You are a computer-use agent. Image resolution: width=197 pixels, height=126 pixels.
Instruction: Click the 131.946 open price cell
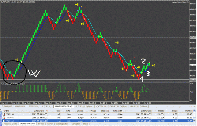(x=93, y=114)
